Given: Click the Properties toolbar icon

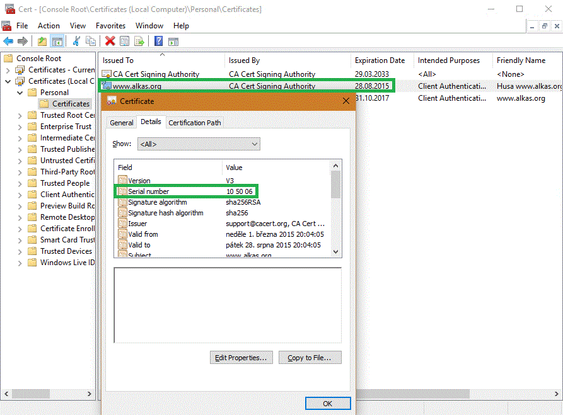Looking at the screenshot, I should [125, 41].
